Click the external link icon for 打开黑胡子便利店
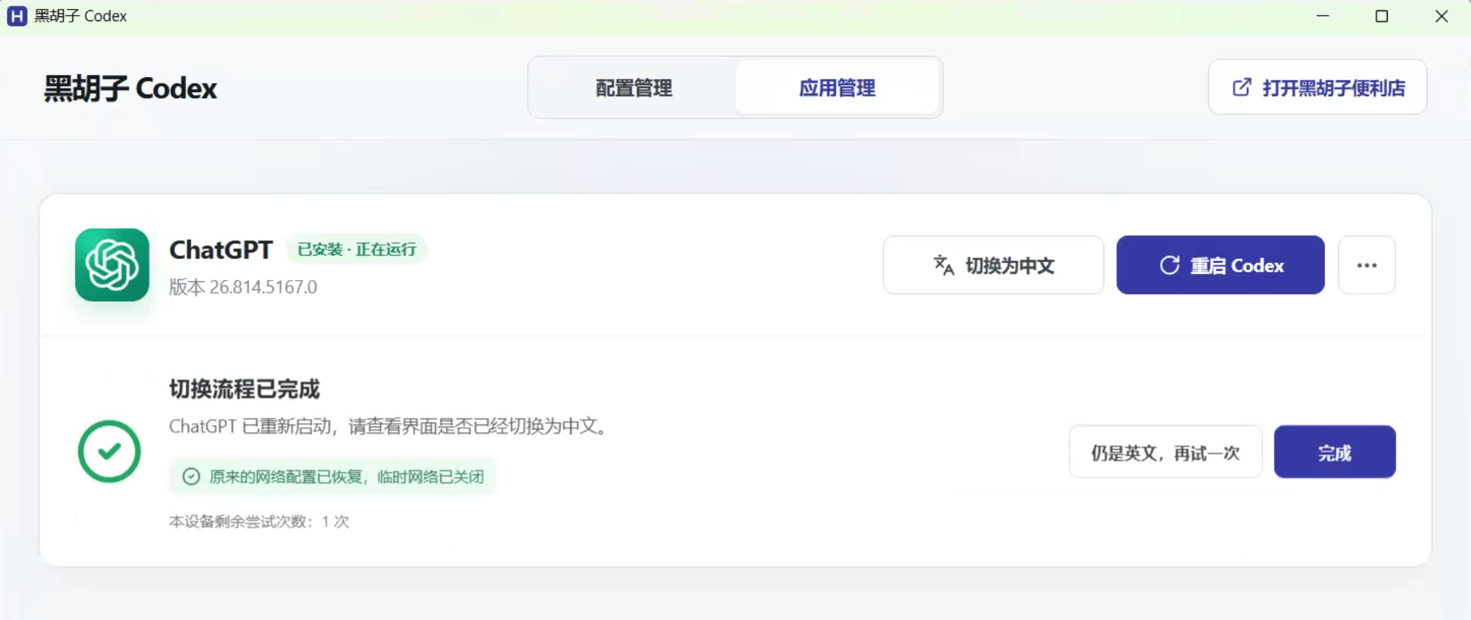 point(1241,87)
